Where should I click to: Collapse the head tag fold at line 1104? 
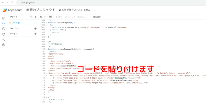pyautogui.click(x=47, y=59)
